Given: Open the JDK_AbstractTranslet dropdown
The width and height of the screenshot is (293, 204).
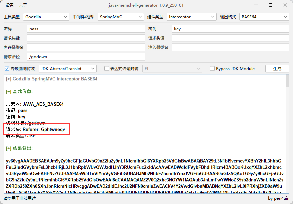Looking at the screenshot, I should [x=68, y=69].
